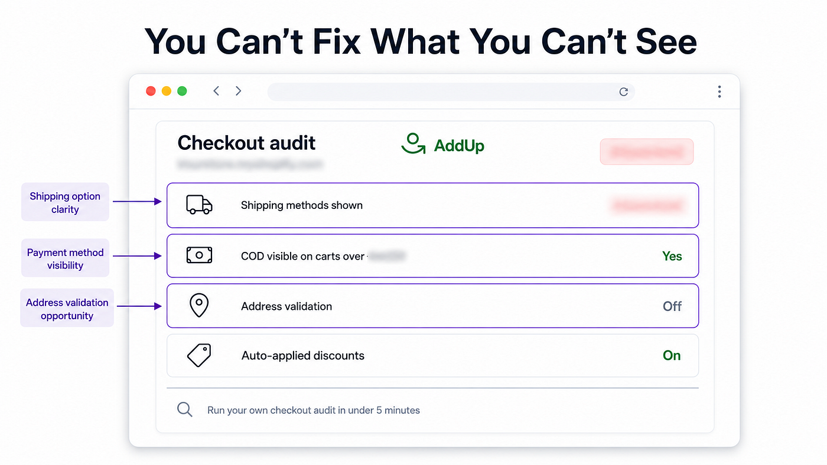Click Run your own checkout audit link
This screenshot has height=465, width=827.
313,410
